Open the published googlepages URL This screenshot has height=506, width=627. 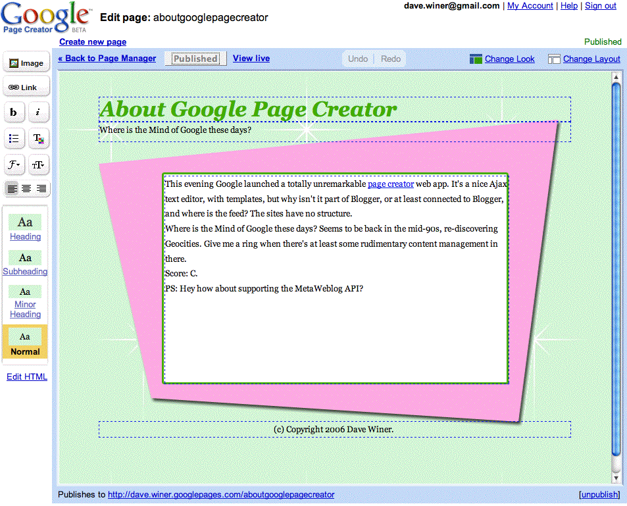click(x=221, y=494)
